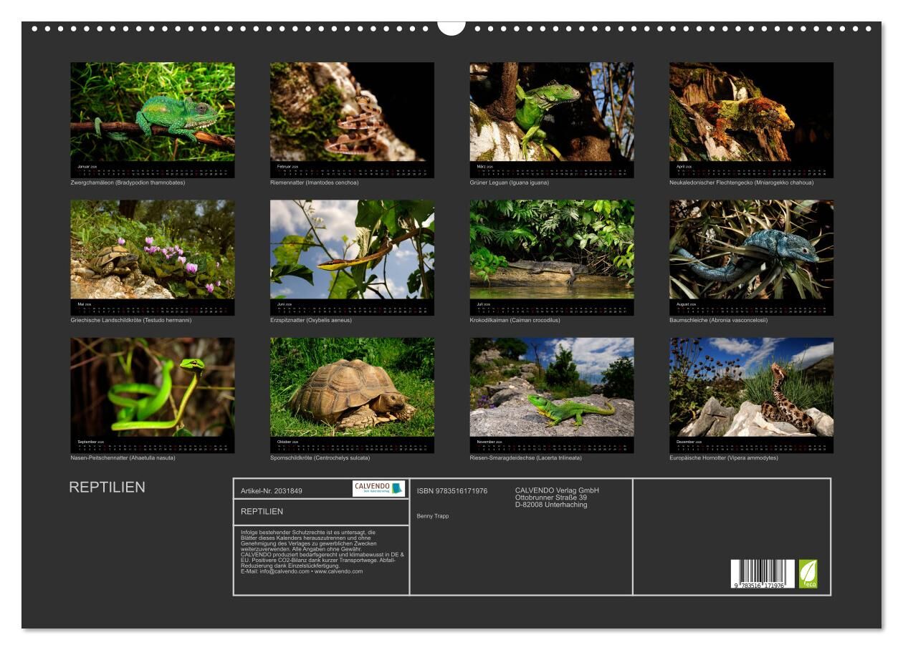Select the Griechische Landschildkröte May photo
903x650 pixels.
152,250
